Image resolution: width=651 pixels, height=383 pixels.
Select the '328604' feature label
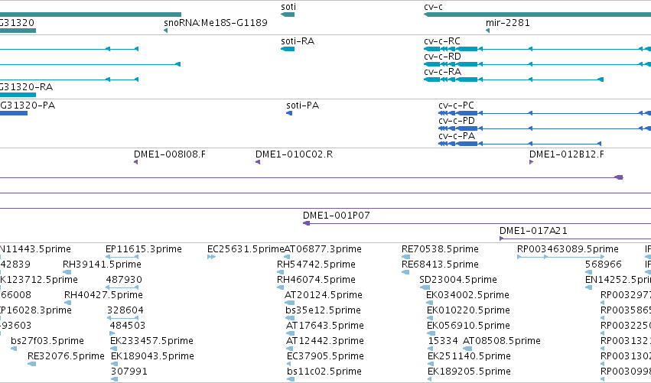click(125, 310)
